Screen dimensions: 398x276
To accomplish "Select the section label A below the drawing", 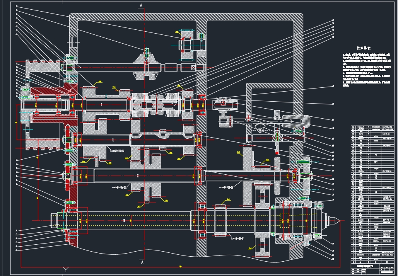I will pos(142,262).
